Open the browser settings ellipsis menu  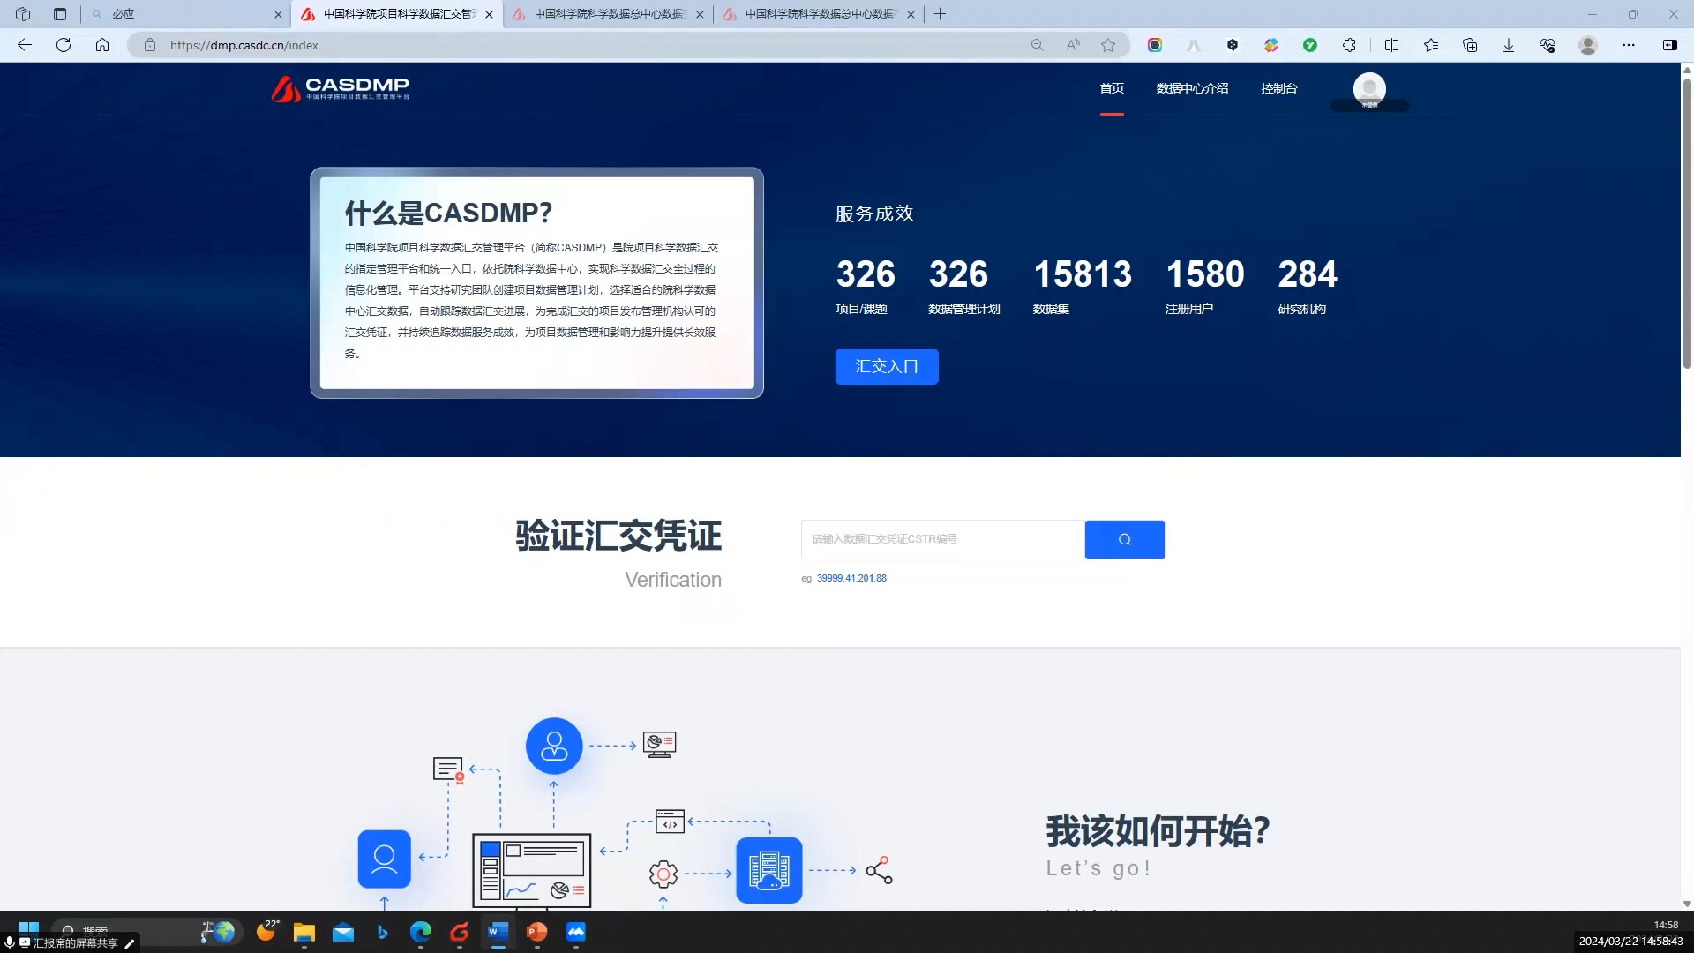click(1629, 45)
